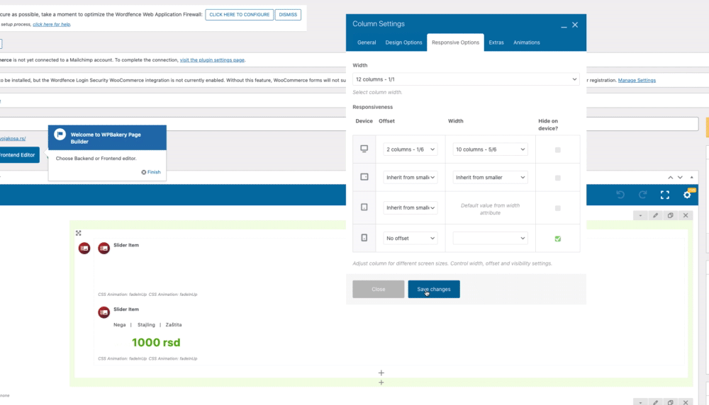Click the desktop device icon in Responsiveness

(364, 149)
